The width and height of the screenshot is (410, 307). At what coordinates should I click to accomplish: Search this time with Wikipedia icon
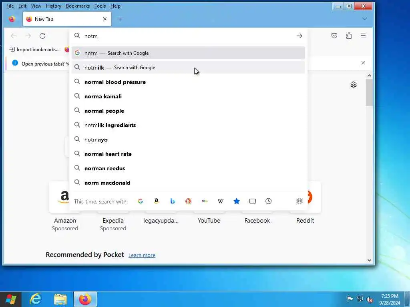click(x=221, y=201)
